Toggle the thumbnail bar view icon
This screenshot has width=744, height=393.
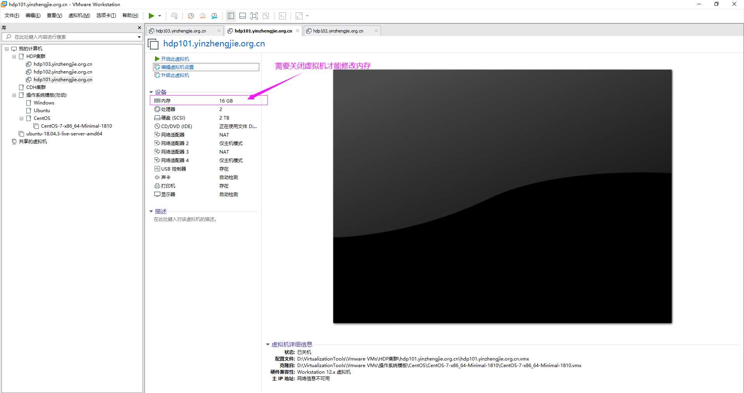coord(243,16)
